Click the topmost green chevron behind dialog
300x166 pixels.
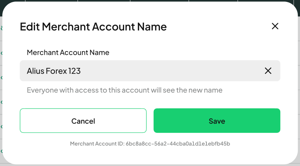click(x=1, y=28)
